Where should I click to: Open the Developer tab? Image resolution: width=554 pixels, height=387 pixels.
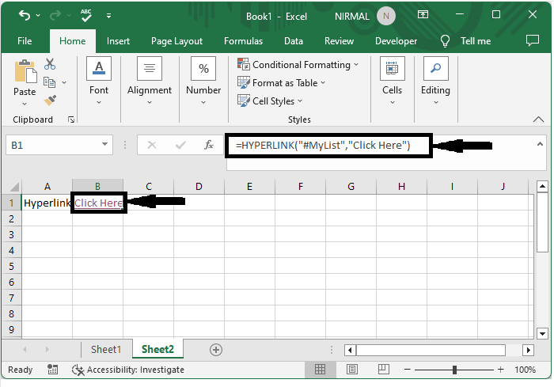pyautogui.click(x=396, y=41)
